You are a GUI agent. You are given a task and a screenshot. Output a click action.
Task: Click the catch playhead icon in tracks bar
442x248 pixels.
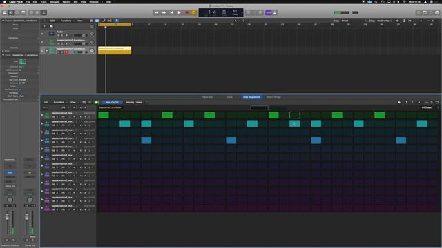click(117, 21)
